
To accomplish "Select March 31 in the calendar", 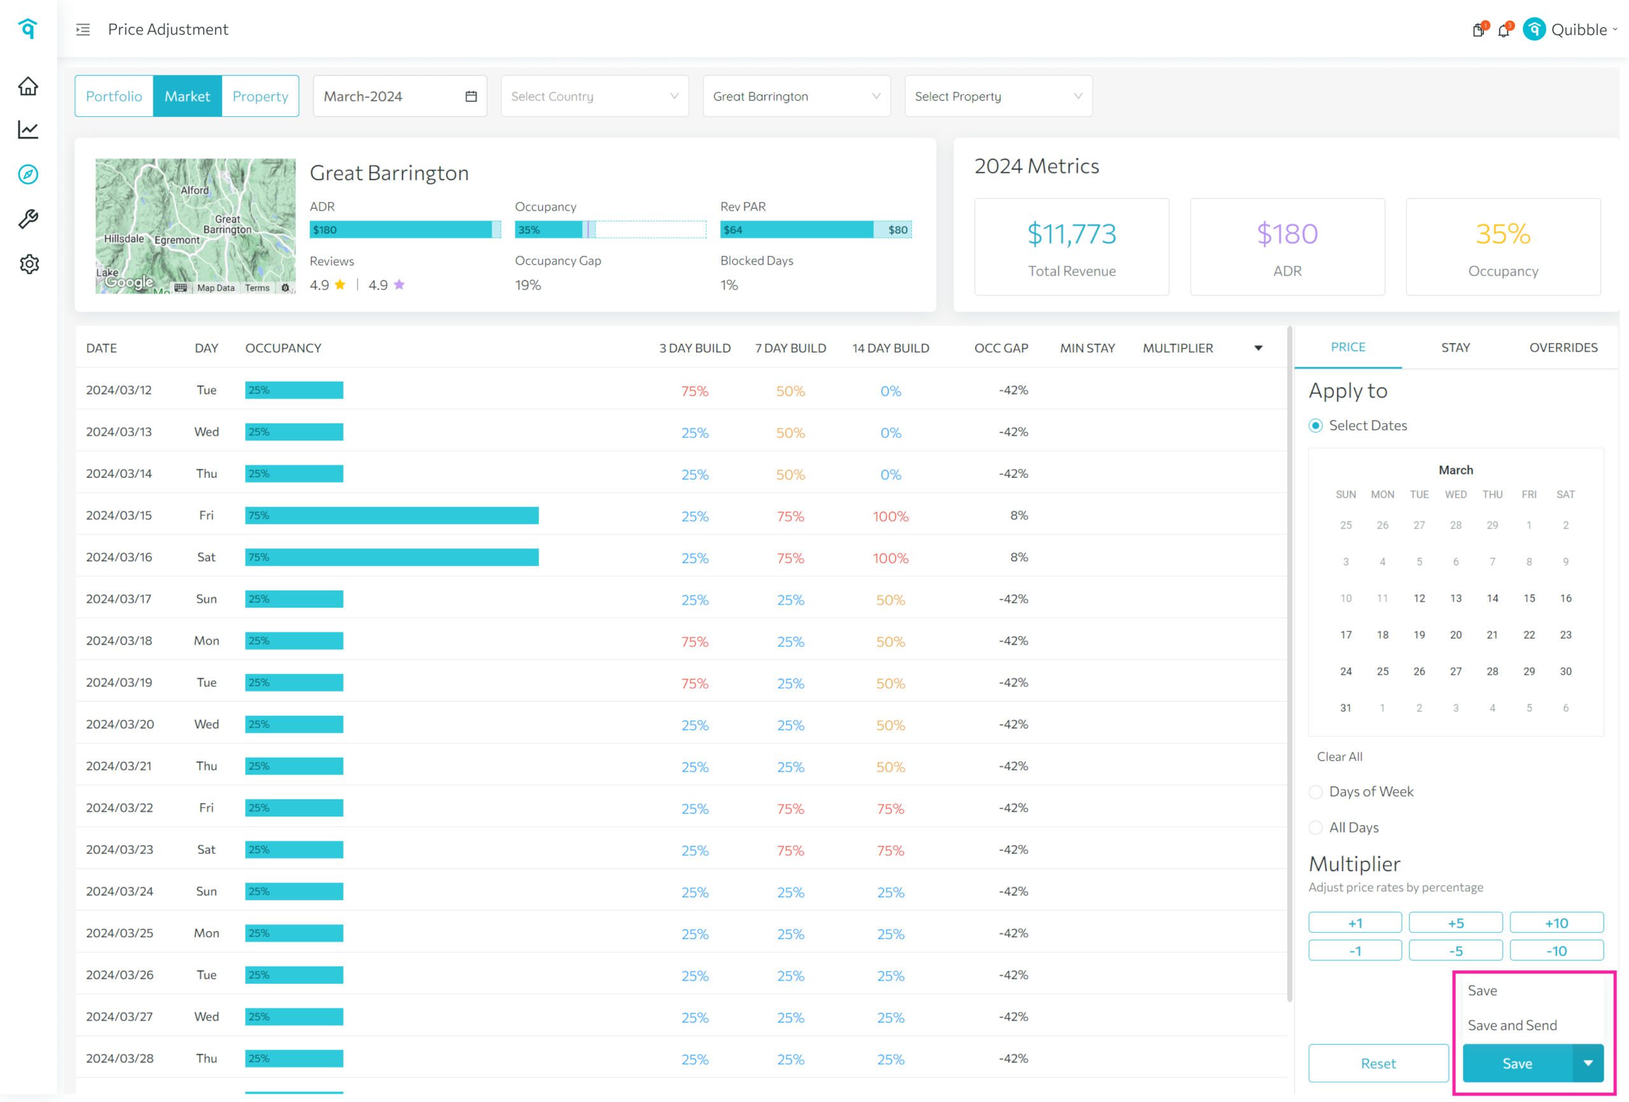I will tap(1346, 708).
